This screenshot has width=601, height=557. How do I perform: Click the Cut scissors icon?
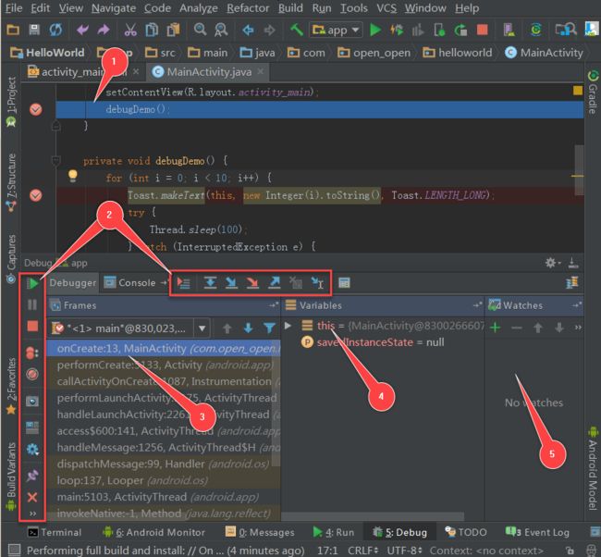130,30
